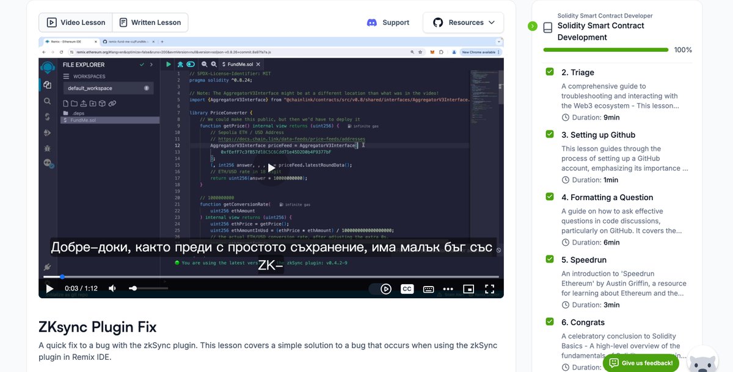Click the Duration: 9min text
Image resolution: width=733 pixels, height=372 pixels.
596,118
